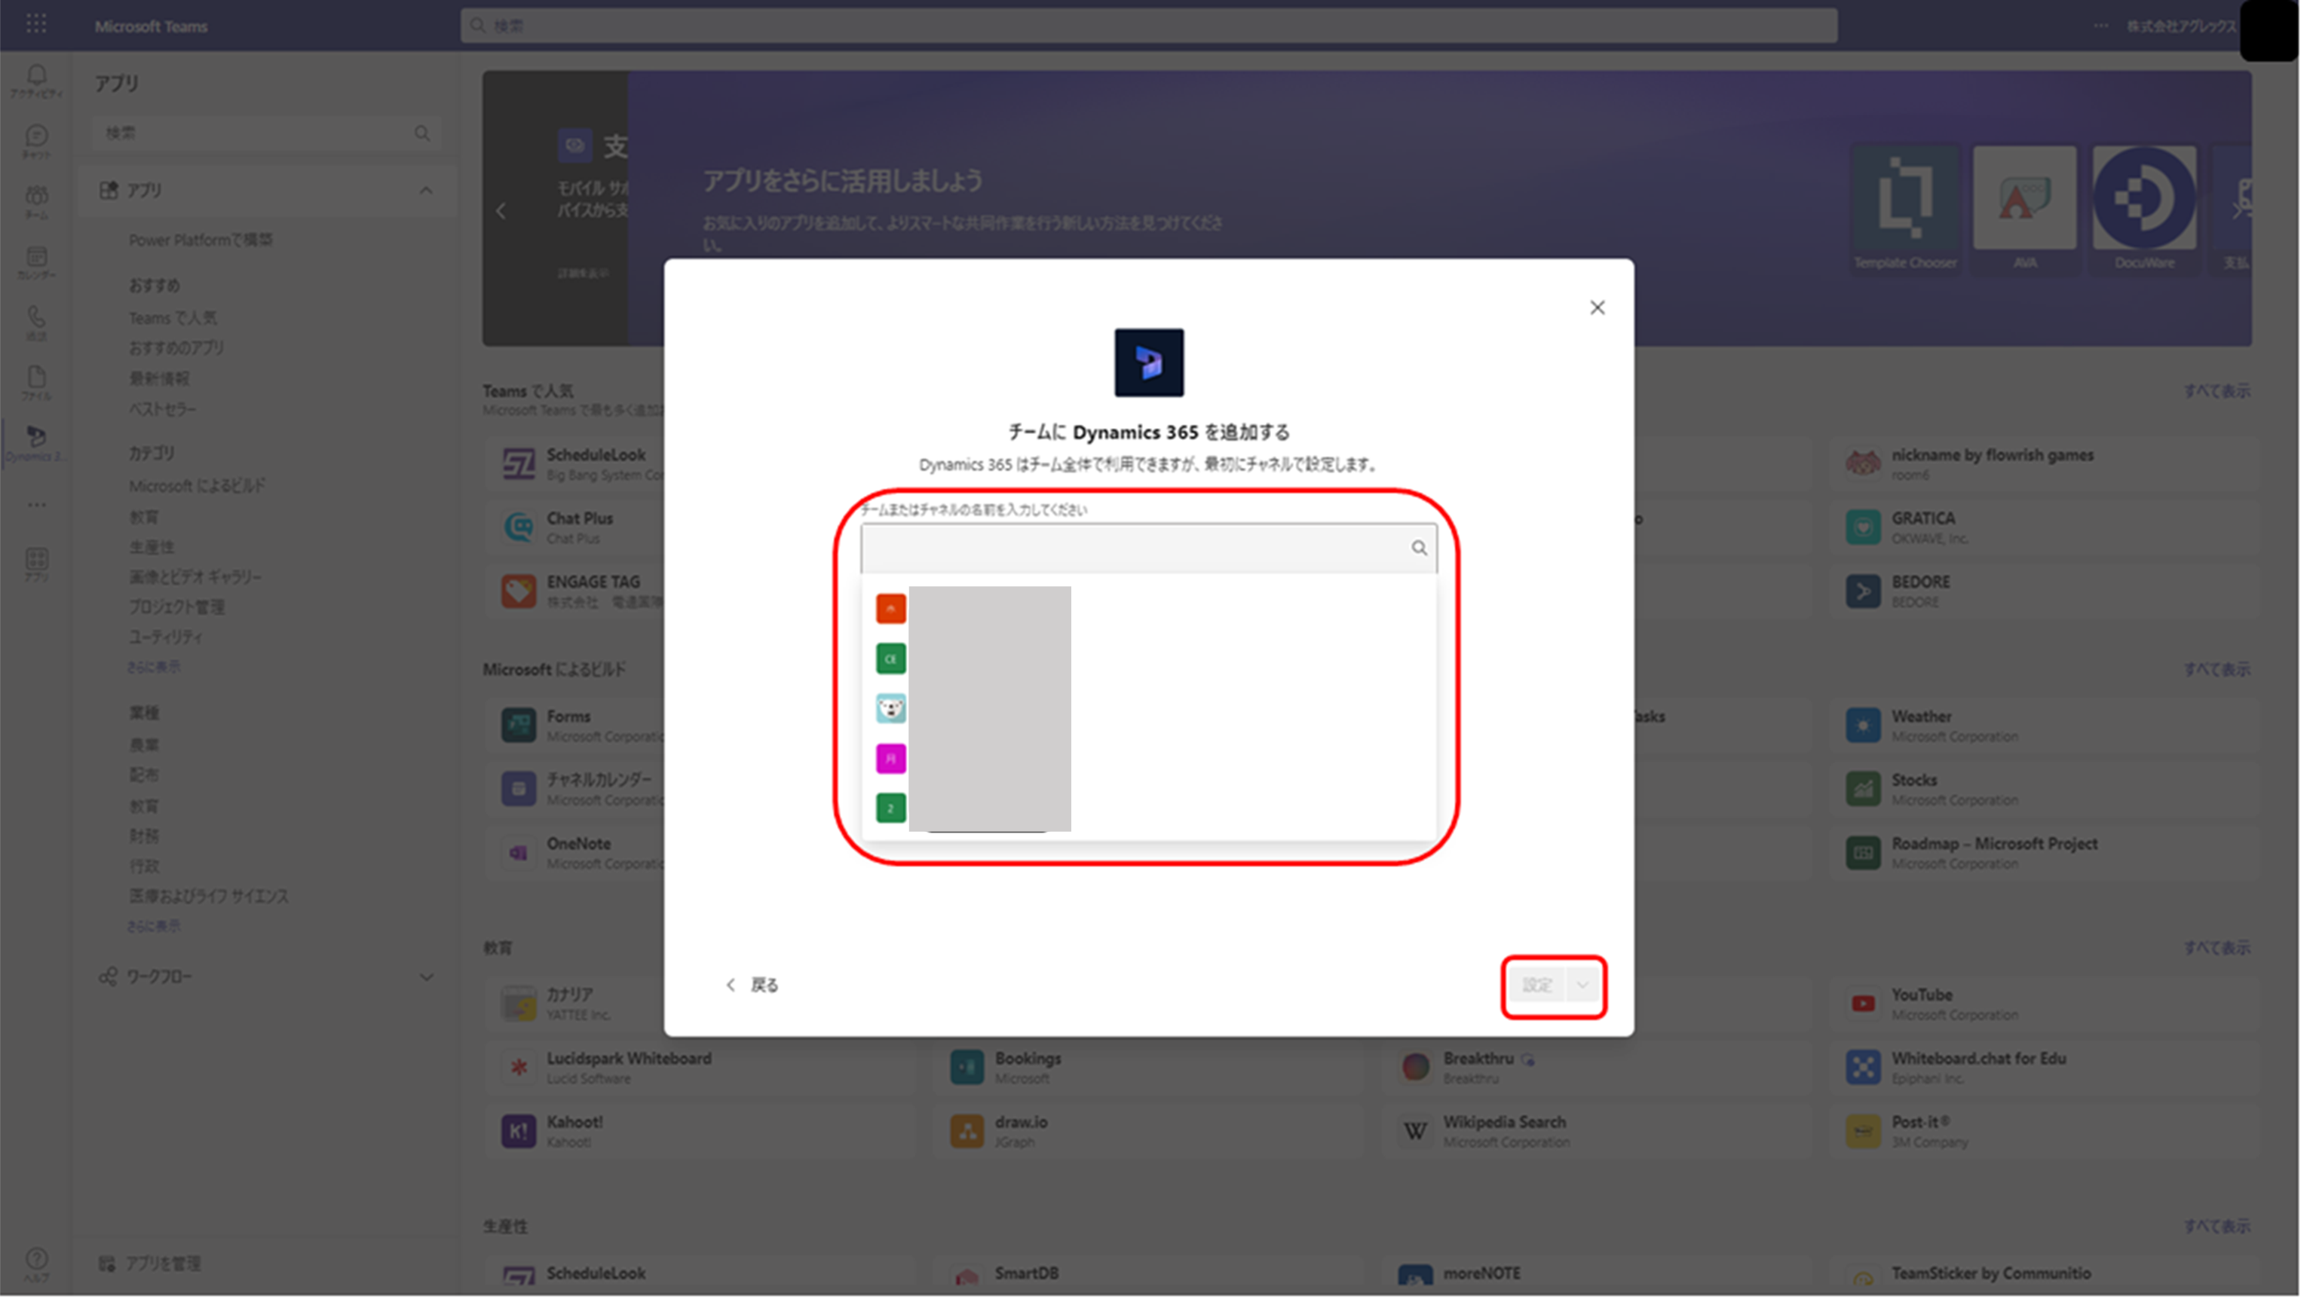
Task: Click the GRATICA app icon
Action: pyautogui.click(x=1863, y=527)
